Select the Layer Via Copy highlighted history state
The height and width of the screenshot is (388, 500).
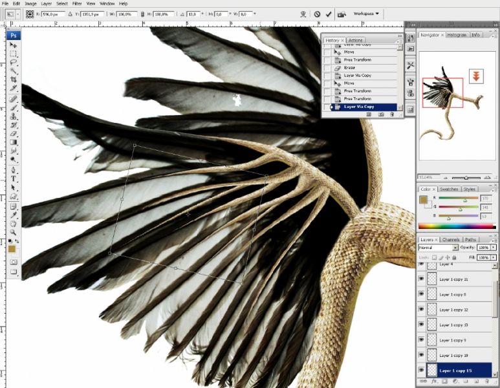pos(365,107)
